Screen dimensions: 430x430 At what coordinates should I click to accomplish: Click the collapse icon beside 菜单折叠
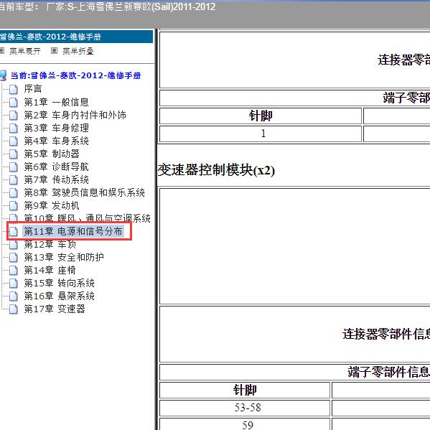(x=55, y=51)
